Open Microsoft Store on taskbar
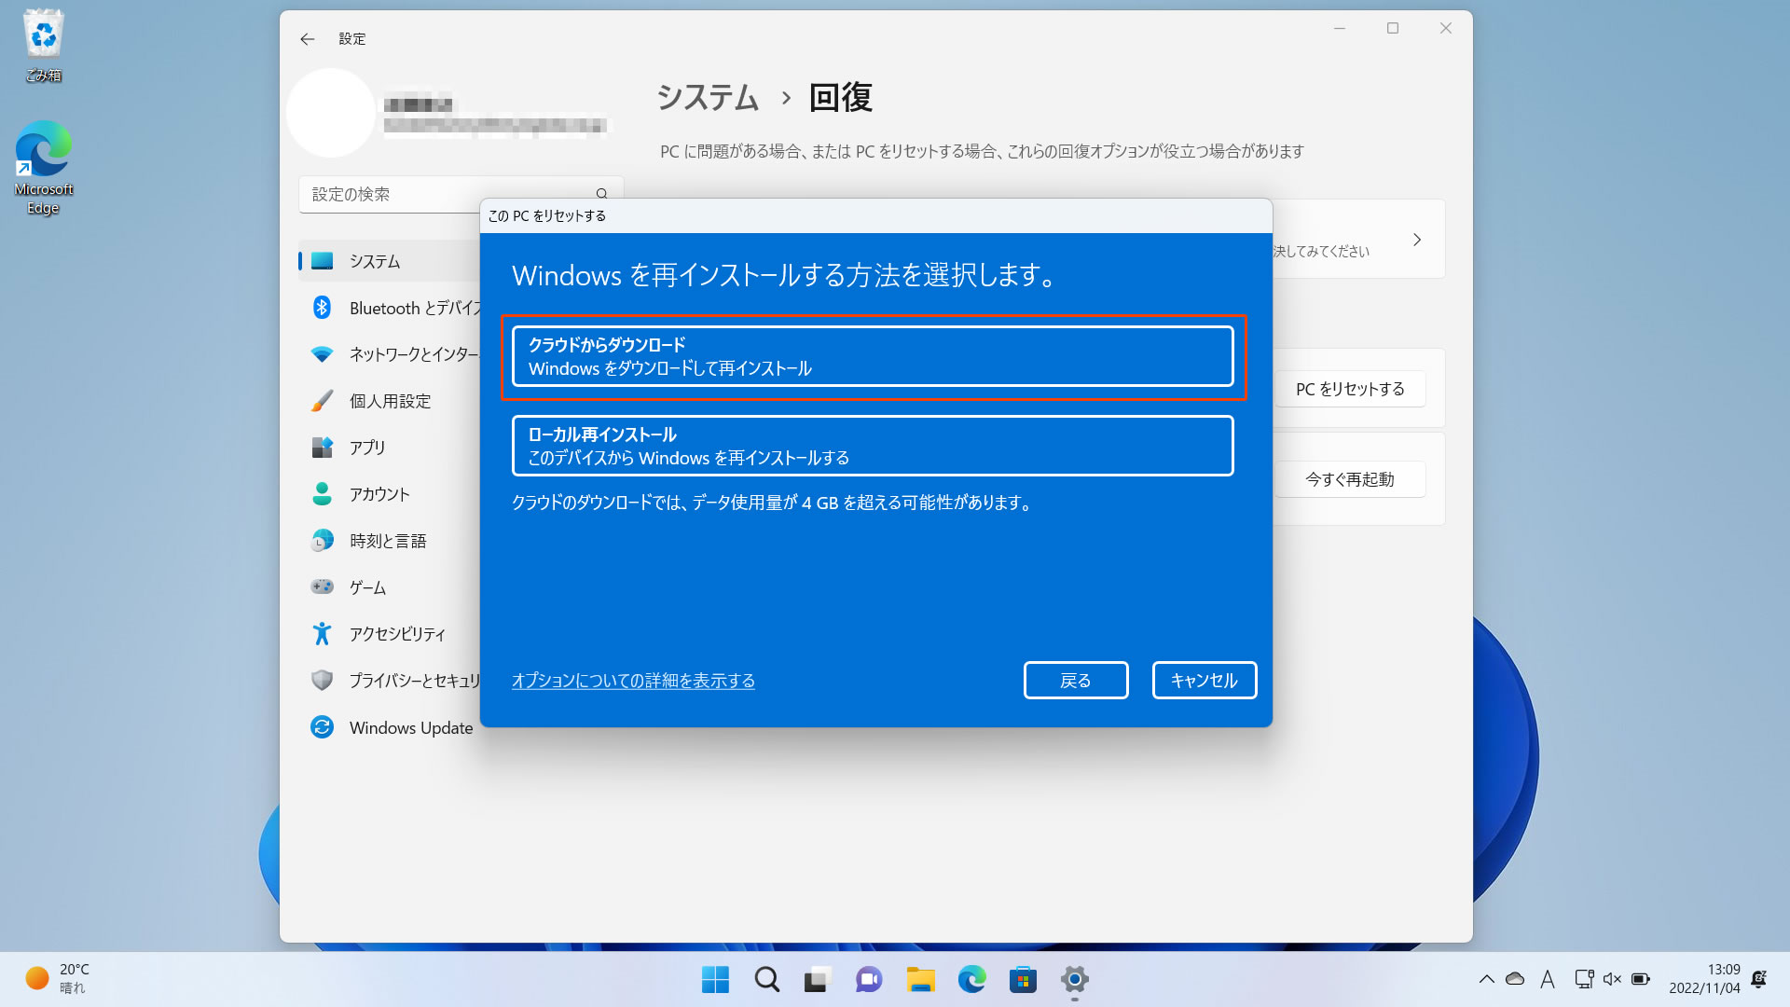The width and height of the screenshot is (1790, 1007). point(1023,979)
